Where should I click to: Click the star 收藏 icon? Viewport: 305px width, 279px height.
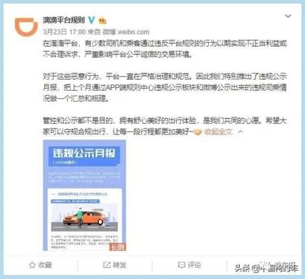click(x=32, y=265)
